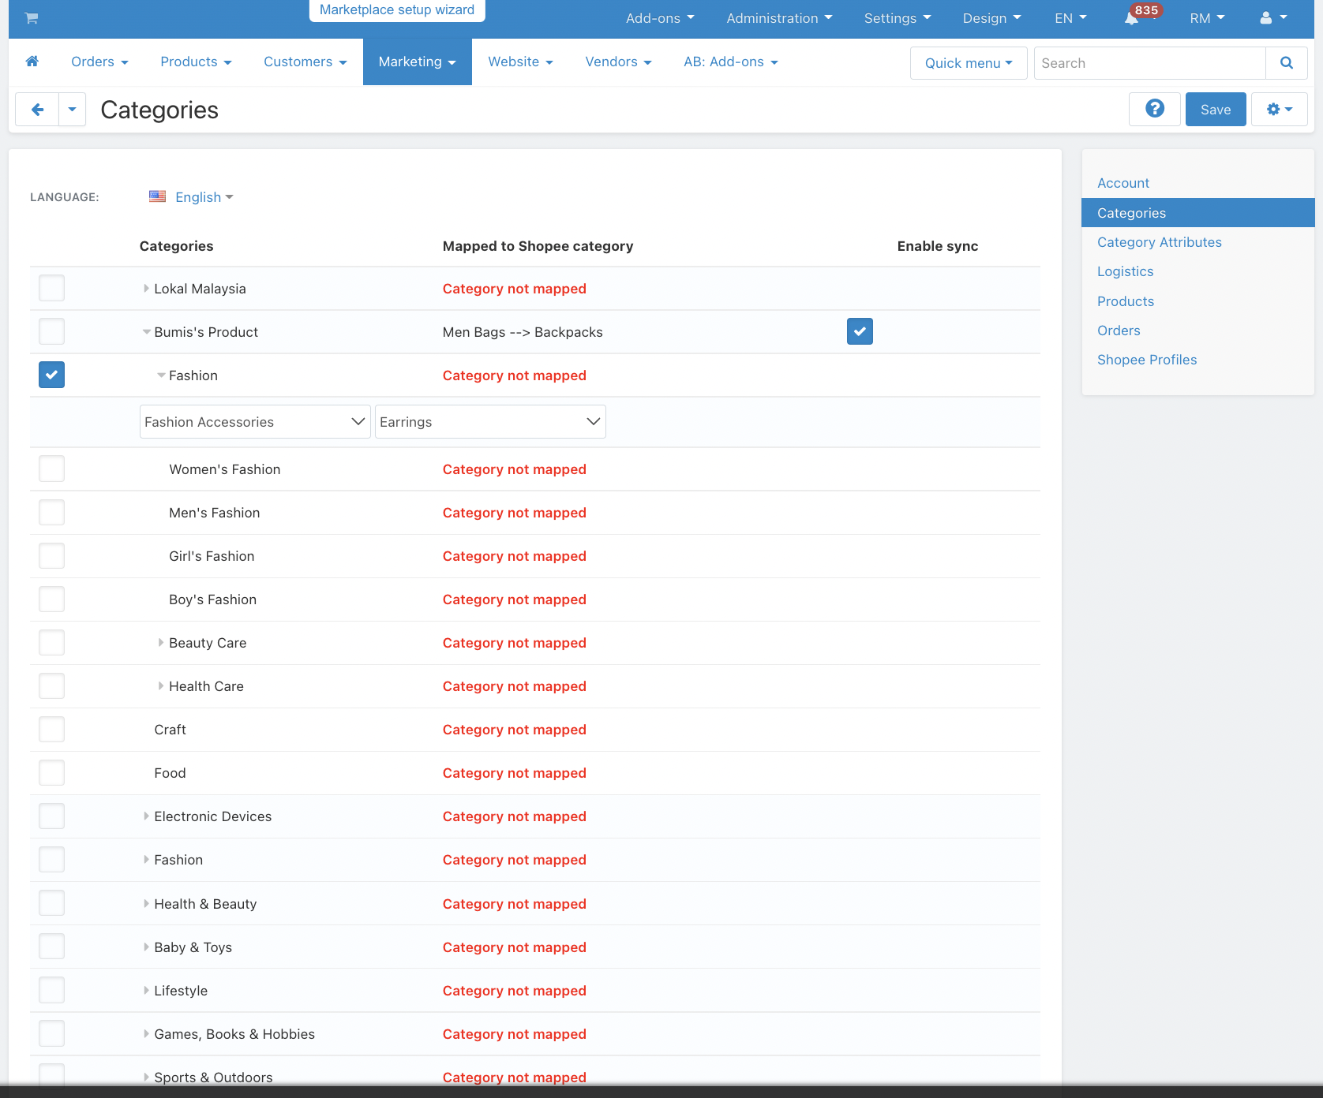This screenshot has height=1098, width=1323.
Task: Select Categories sidebar tab
Action: (1197, 213)
